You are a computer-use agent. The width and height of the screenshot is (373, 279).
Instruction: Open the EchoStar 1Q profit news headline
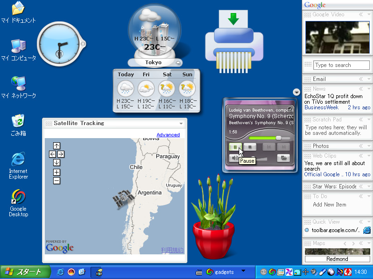tap(333, 99)
